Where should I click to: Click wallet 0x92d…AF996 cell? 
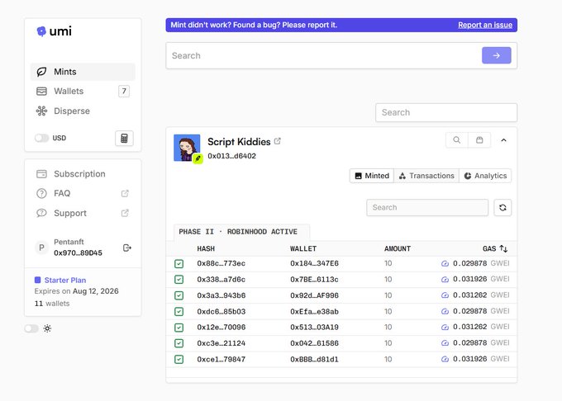click(314, 295)
